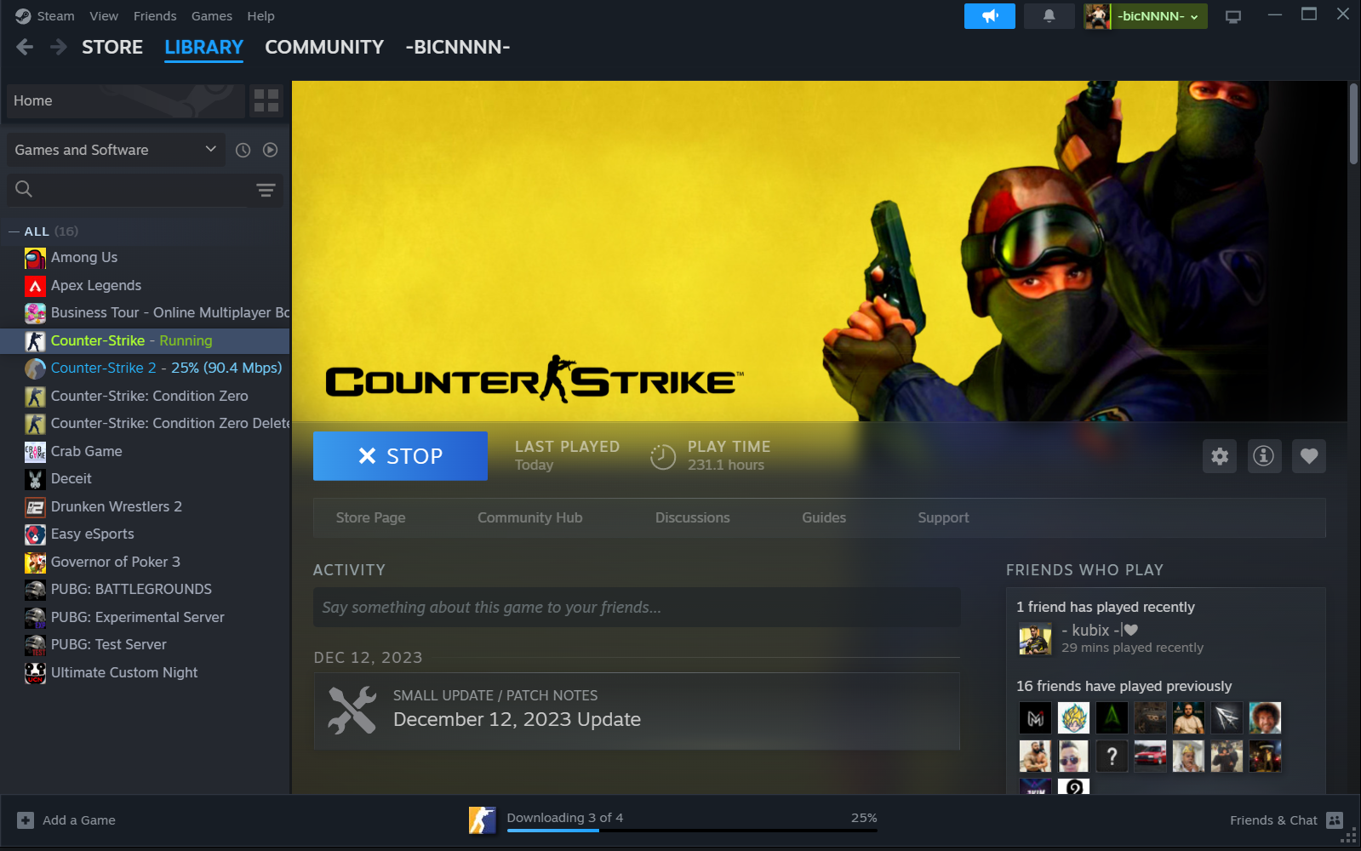
Task: Open the Games and Software dropdown
Action: click(x=116, y=150)
